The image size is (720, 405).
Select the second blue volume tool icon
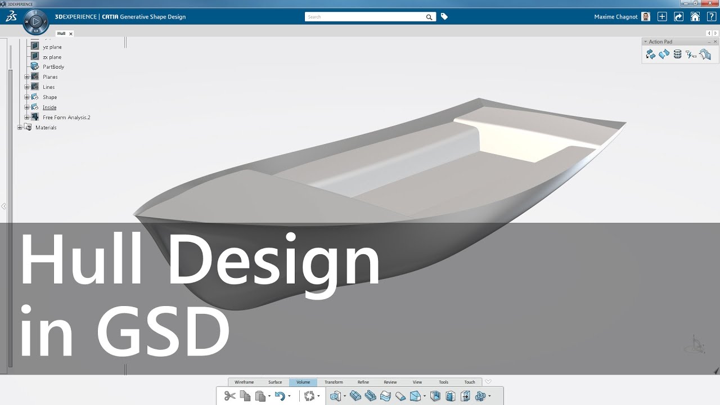coord(355,396)
